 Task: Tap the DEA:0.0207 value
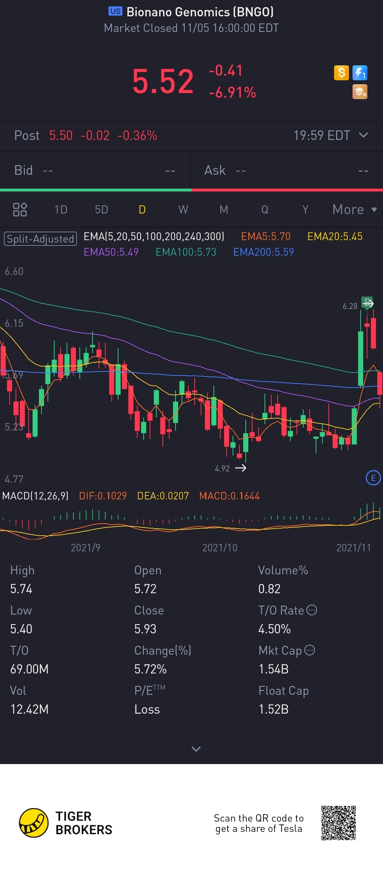pos(163,496)
